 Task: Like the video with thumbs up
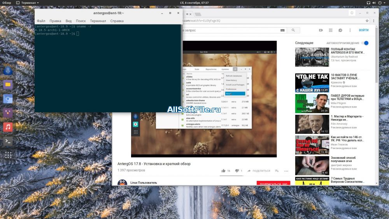click(x=224, y=171)
